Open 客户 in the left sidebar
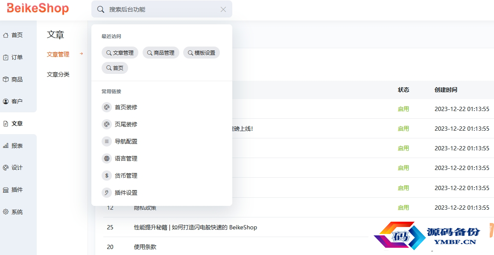494x255 pixels. coord(17,102)
